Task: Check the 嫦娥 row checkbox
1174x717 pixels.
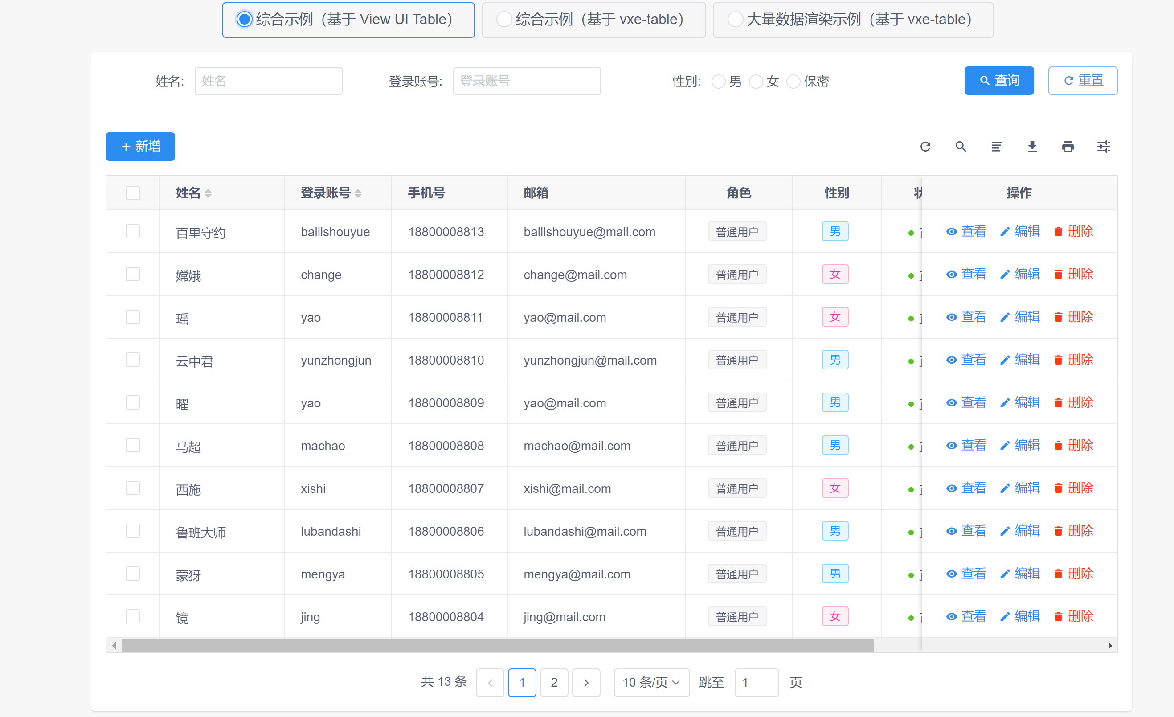Action: pos(132,275)
